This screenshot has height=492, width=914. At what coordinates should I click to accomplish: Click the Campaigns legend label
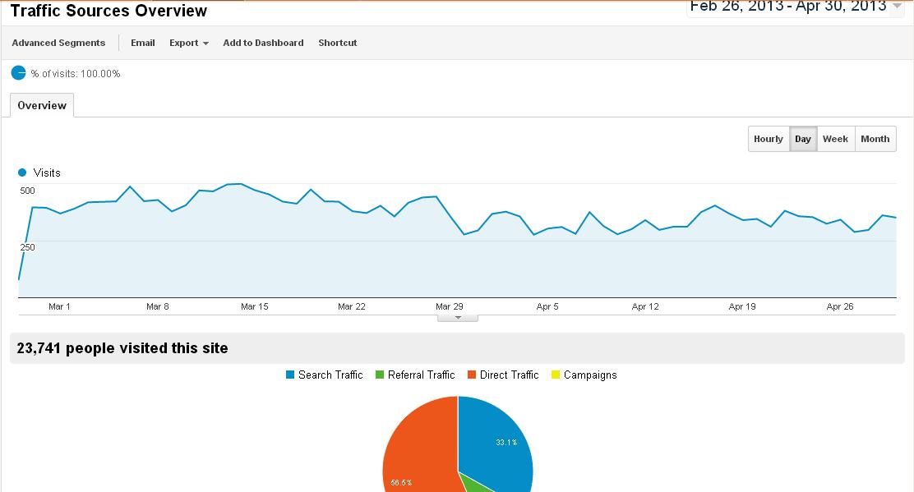(590, 375)
